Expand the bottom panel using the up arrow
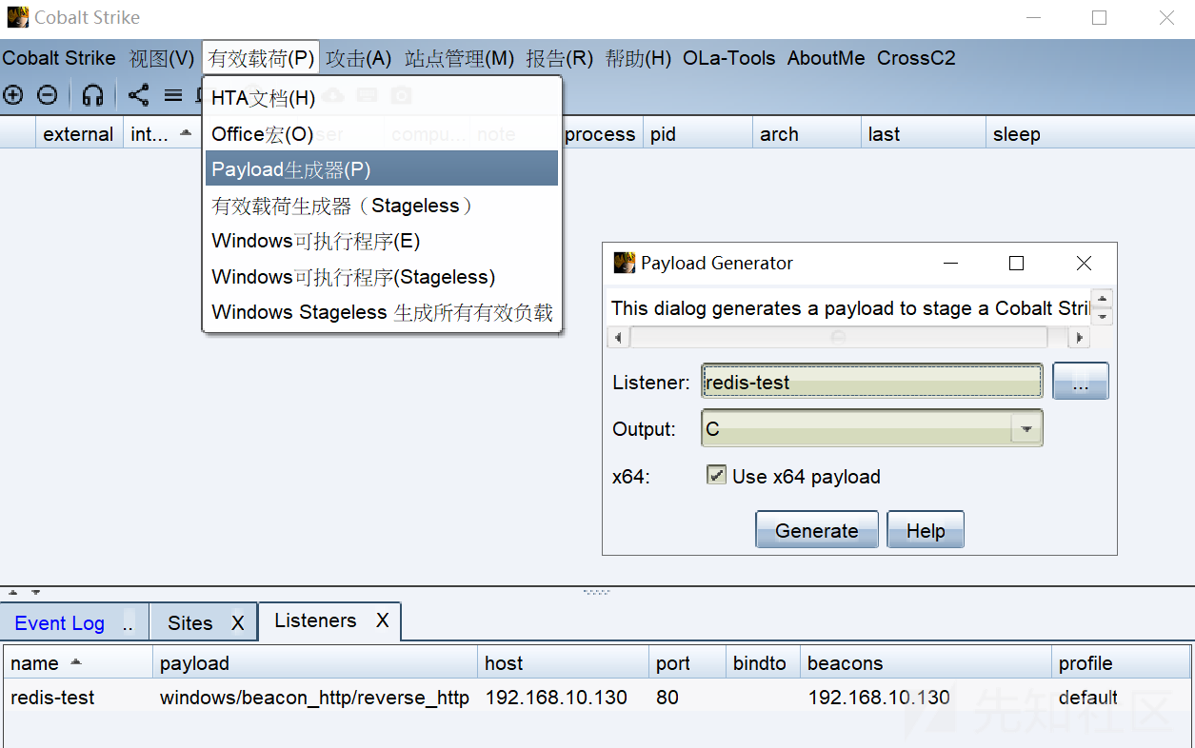The image size is (1195, 748). (13, 592)
